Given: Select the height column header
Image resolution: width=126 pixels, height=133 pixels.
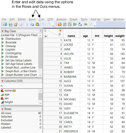Looking at the screenshot, I should pos(109,34).
